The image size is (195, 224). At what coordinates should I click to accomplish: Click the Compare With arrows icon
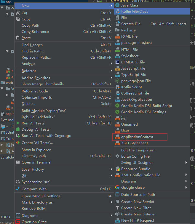pos(18,189)
